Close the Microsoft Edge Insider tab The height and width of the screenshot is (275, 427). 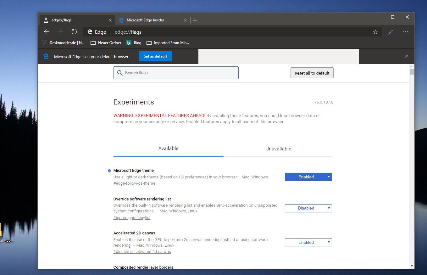(x=185, y=20)
